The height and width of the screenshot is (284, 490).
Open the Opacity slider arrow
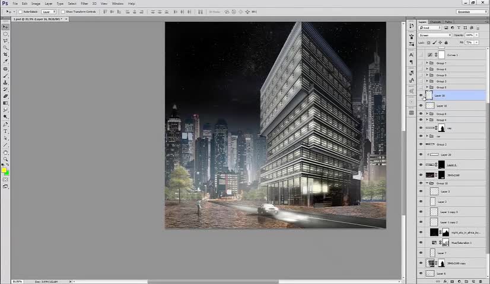[x=476, y=35]
